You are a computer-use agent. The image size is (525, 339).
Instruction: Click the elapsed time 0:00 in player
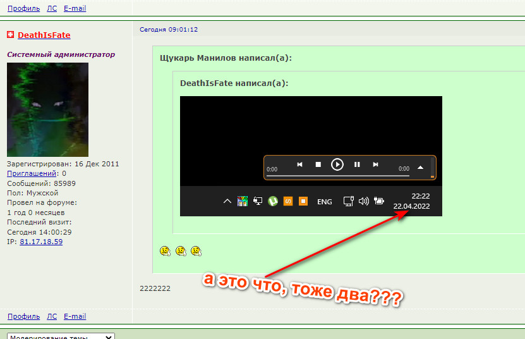click(272, 169)
